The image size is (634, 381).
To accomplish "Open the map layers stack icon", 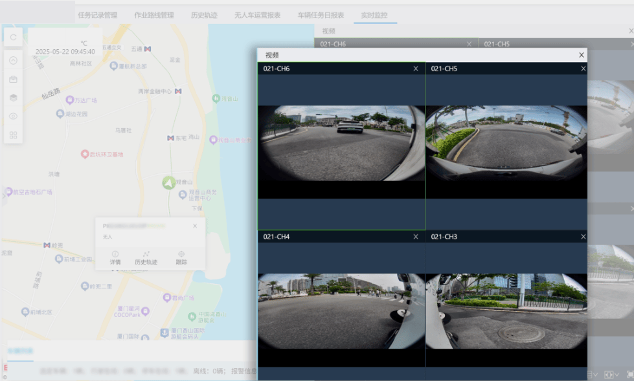I will tap(13, 98).
